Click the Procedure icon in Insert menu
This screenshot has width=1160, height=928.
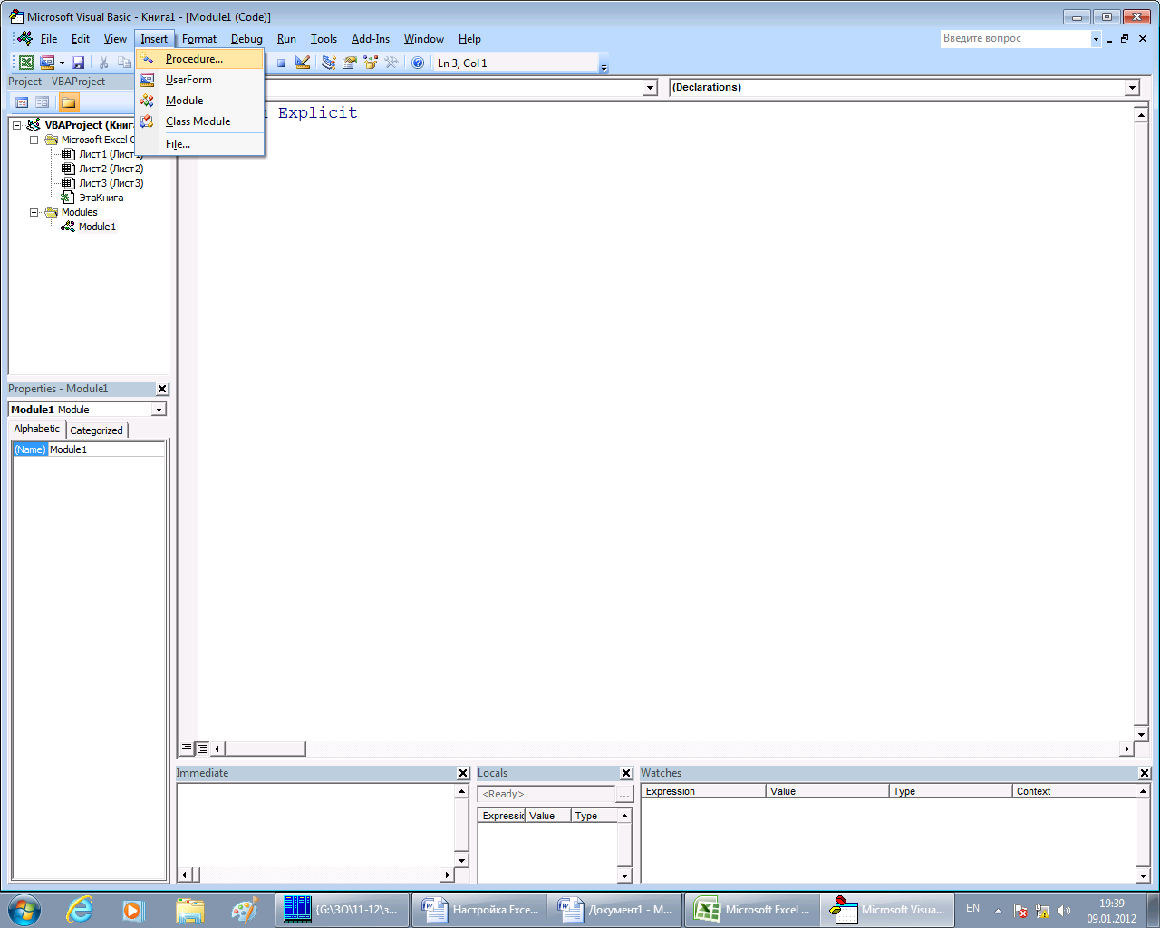pyautogui.click(x=147, y=59)
